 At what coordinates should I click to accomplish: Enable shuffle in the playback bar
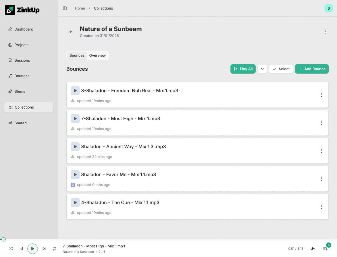click(11, 248)
